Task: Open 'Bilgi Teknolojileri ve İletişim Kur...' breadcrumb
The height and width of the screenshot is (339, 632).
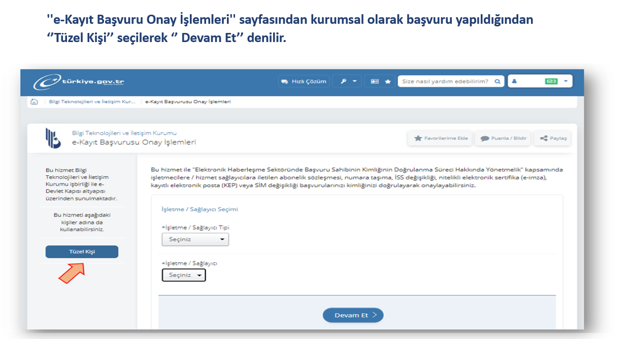Action: point(92,102)
